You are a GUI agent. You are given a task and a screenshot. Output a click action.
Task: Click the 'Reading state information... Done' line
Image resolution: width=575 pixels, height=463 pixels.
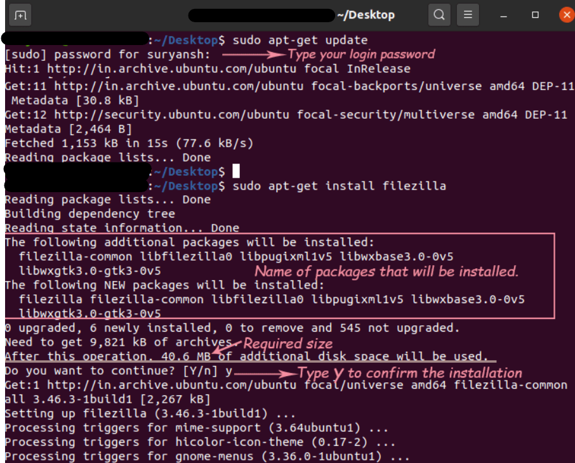122,228
